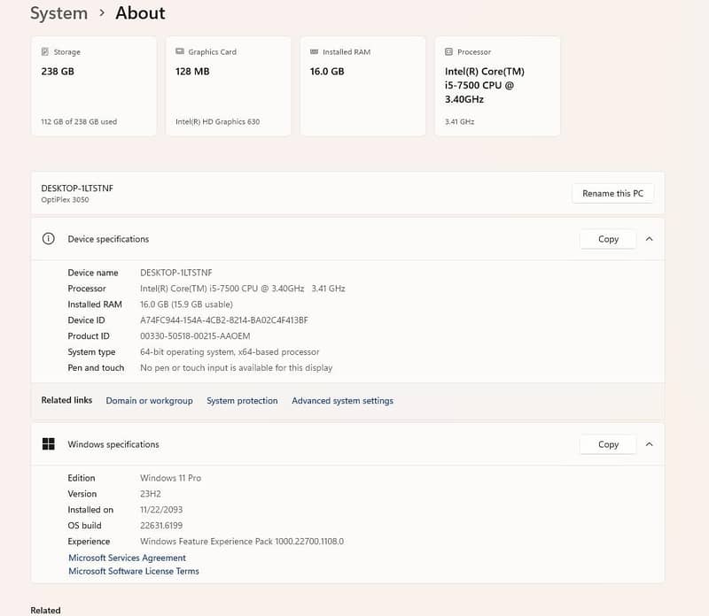Click the Windows 11 Pro edition value
Viewport: 709px width, 616px height.
(x=170, y=478)
